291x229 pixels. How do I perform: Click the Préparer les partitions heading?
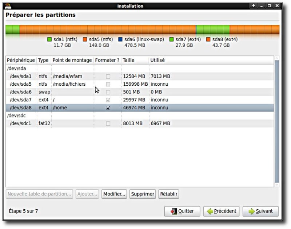40,15
